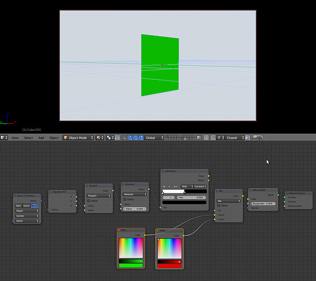This screenshot has width=316, height=281.
Task: Collapse the Vector Transform node
Action: [15, 196]
